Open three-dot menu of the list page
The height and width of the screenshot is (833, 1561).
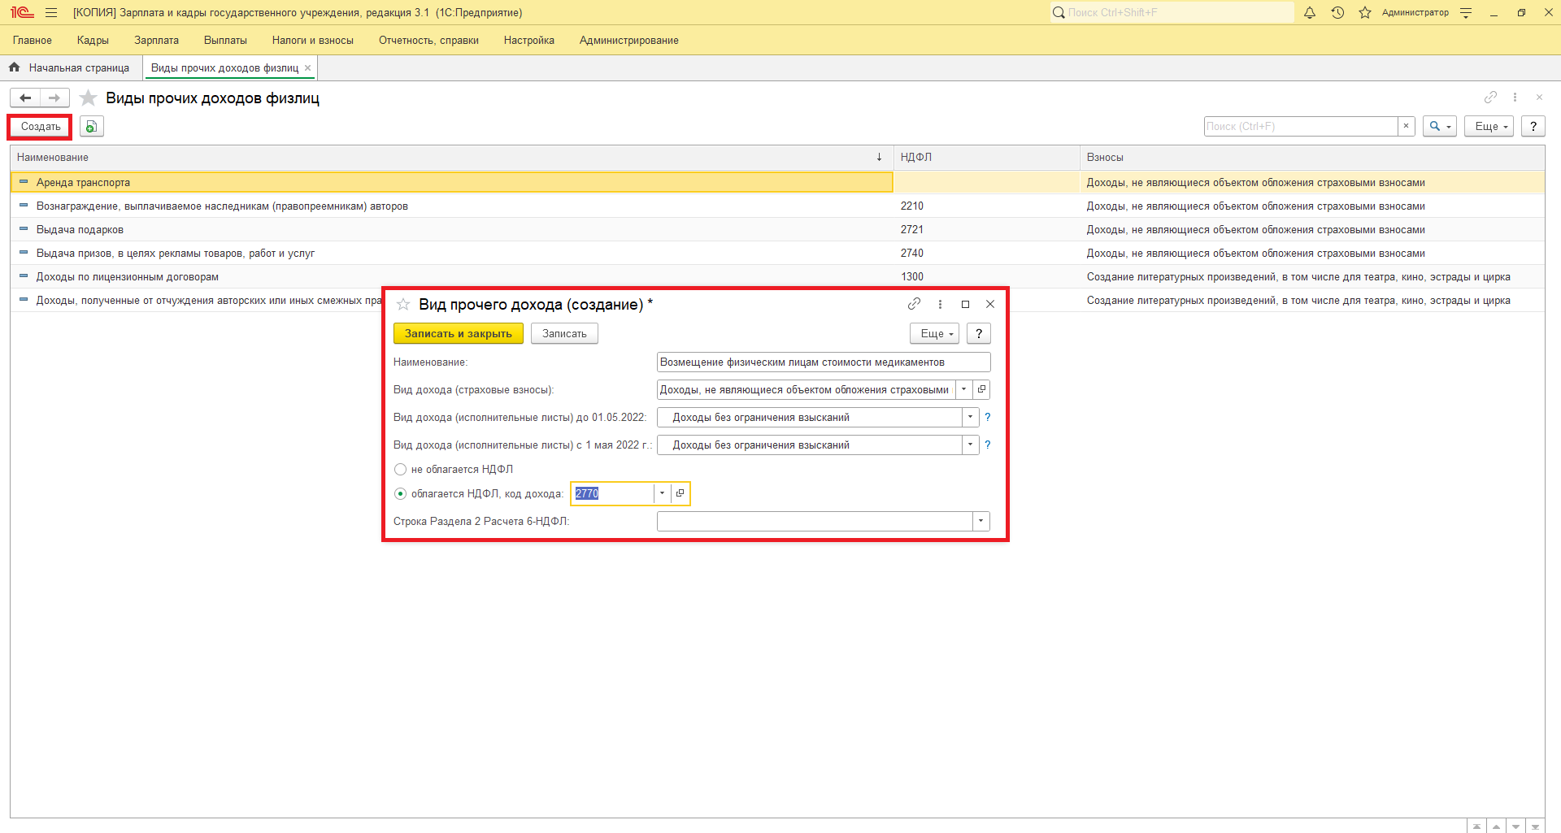click(1515, 97)
